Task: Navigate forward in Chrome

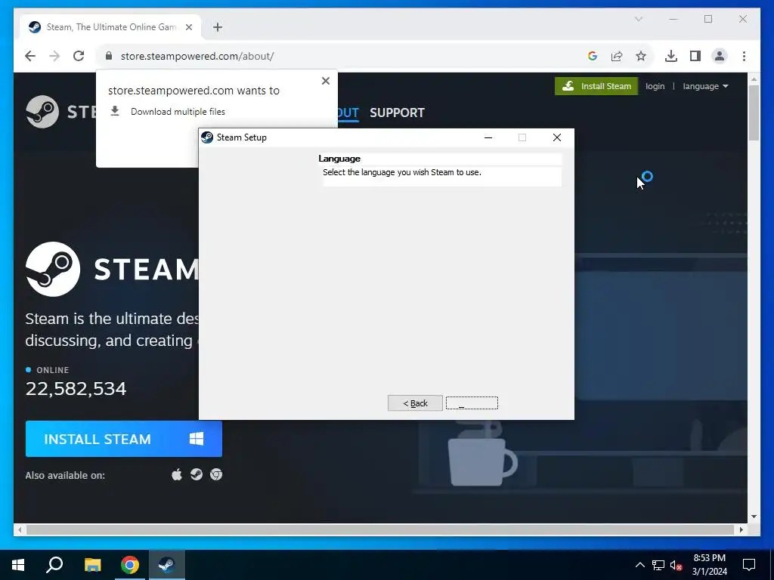Action: click(54, 56)
